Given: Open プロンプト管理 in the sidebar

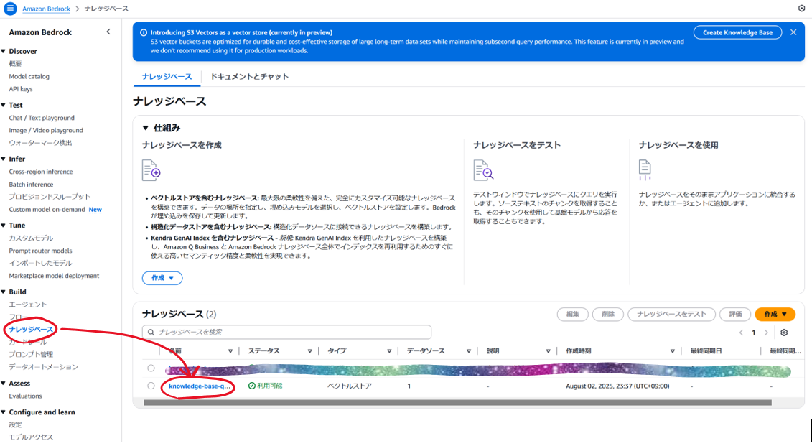Looking at the screenshot, I should click(x=31, y=354).
